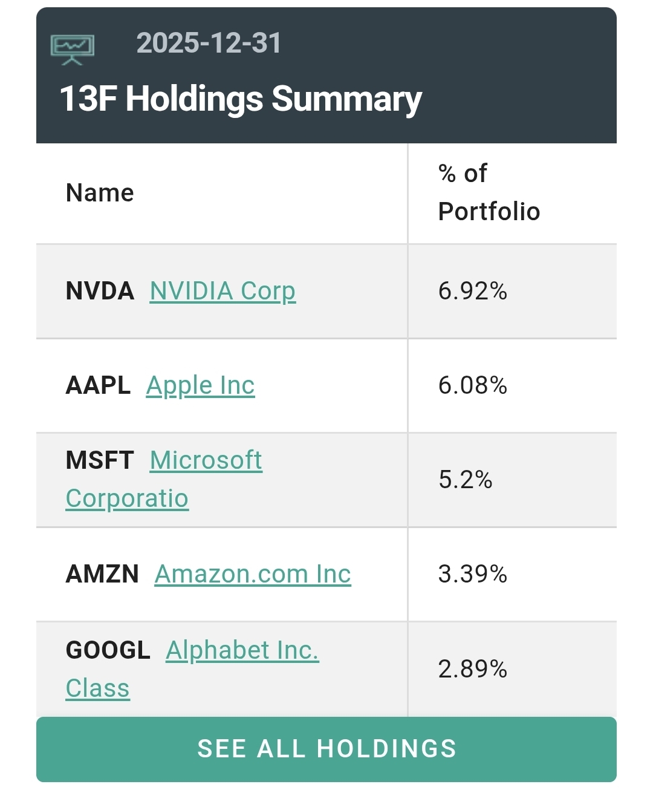Open the NVIDIA Corp link
This screenshot has height=790, width=653.
223,291
